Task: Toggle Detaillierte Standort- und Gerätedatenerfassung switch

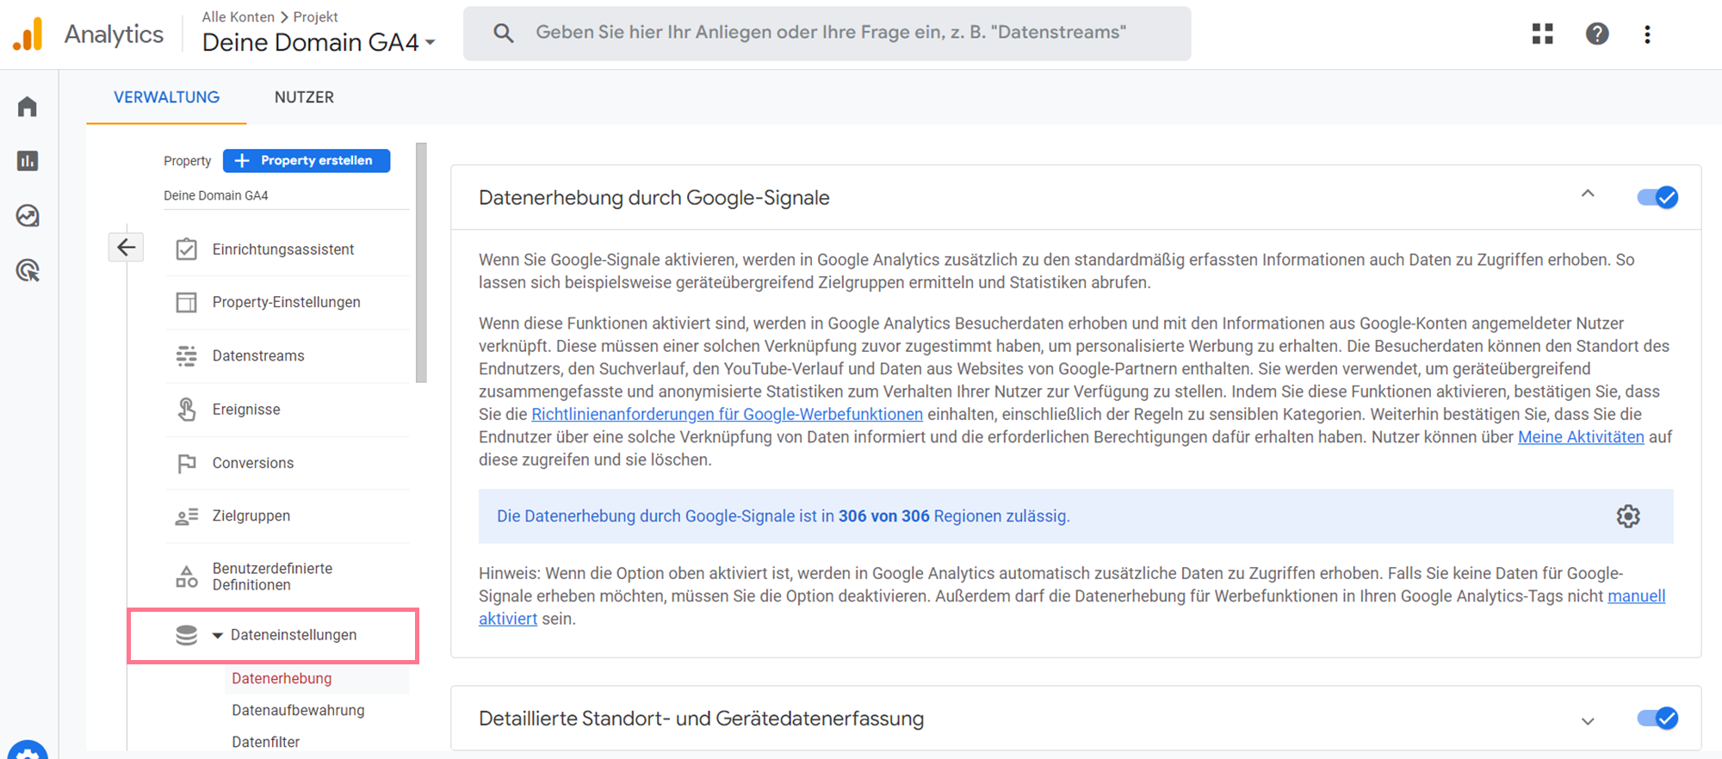Action: pos(1657,718)
